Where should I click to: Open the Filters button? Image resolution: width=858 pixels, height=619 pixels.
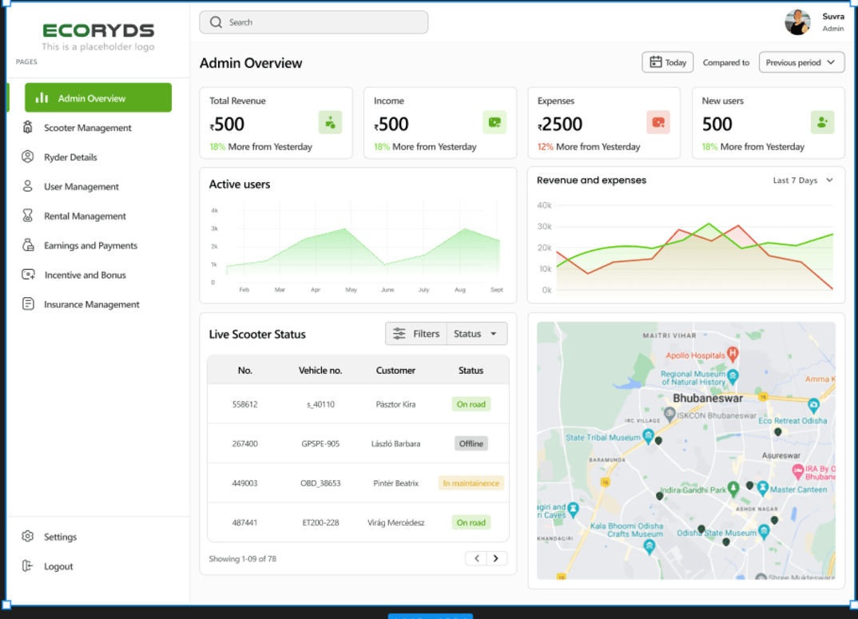click(416, 334)
